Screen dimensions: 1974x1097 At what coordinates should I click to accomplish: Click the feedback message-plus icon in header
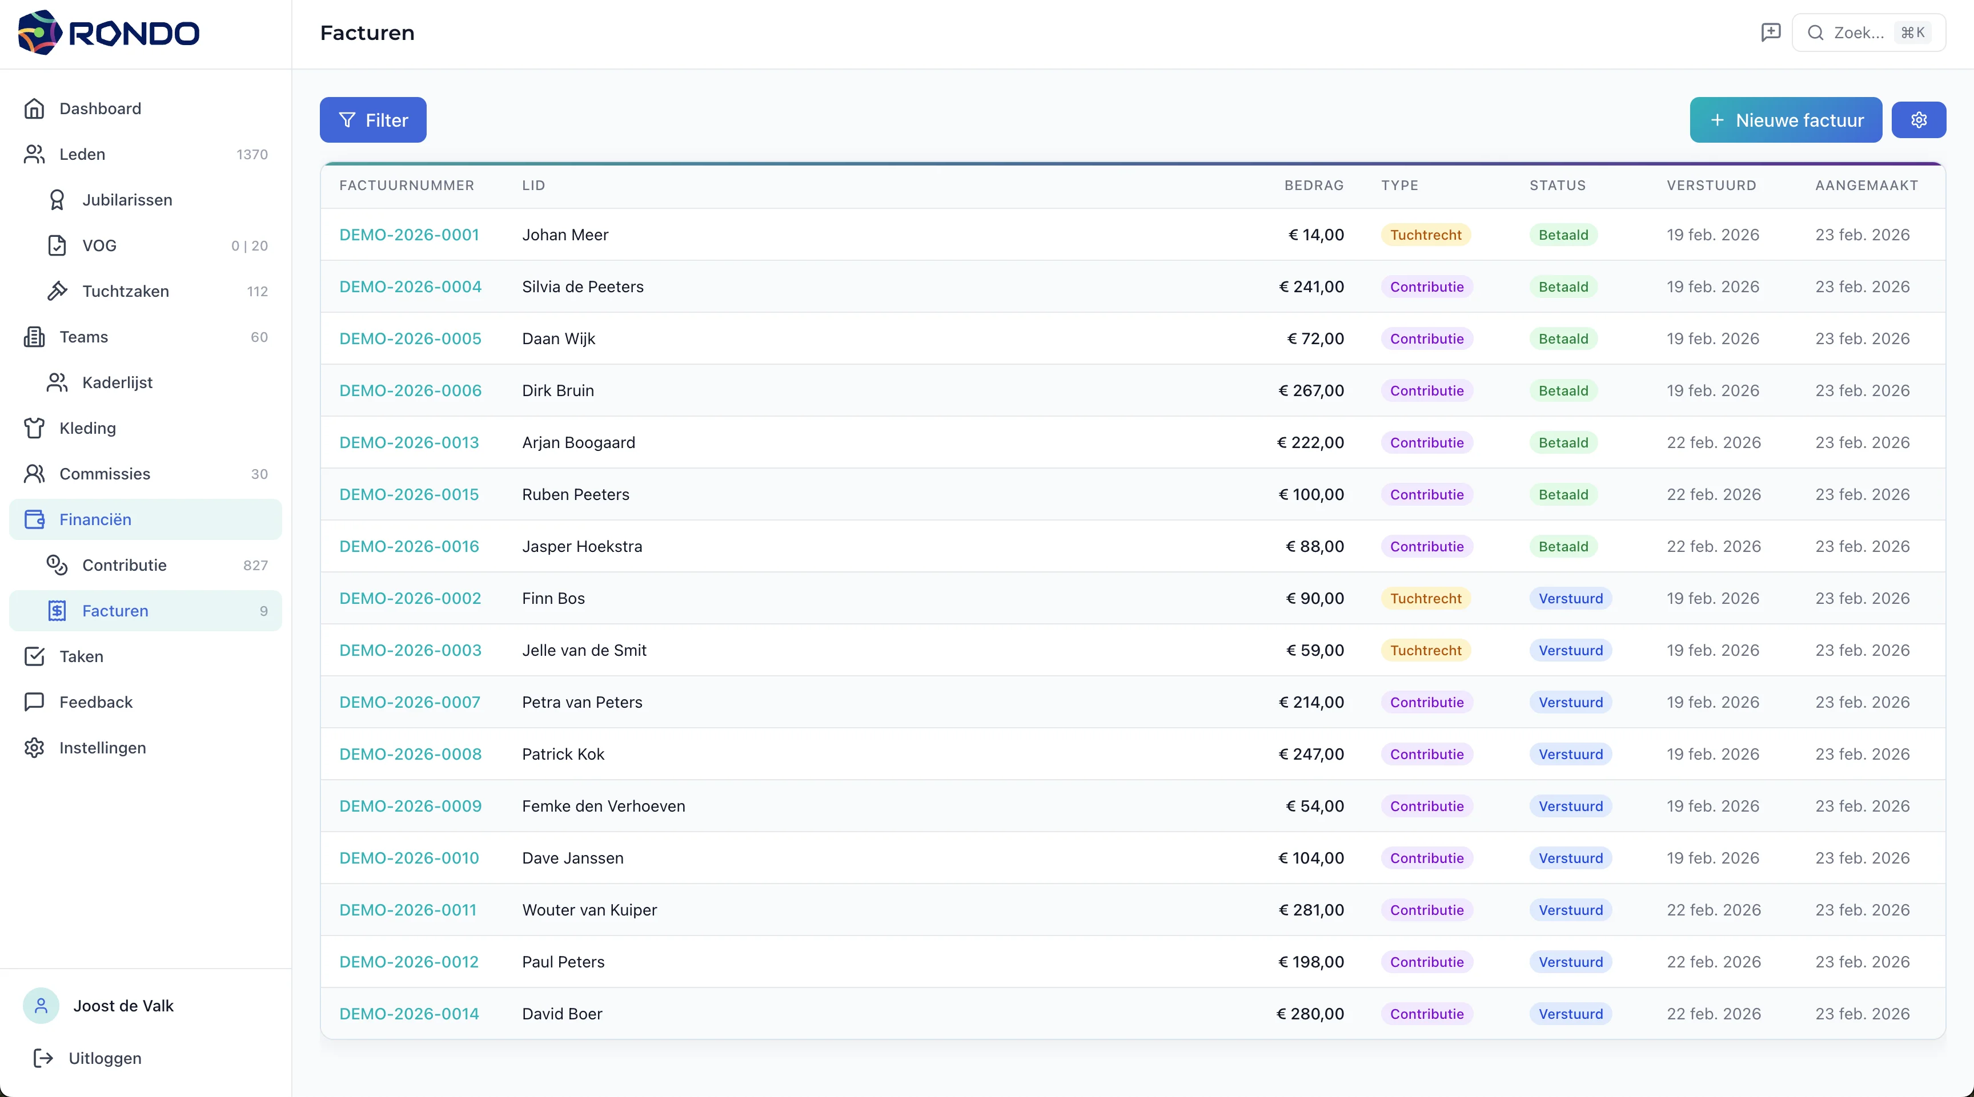1770,32
